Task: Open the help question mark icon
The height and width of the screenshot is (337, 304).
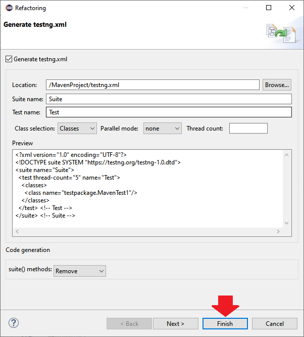Action: 14,323
